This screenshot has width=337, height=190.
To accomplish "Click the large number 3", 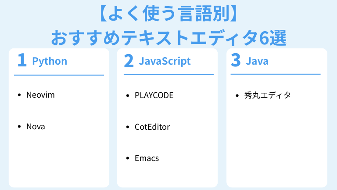I will pos(236,61).
